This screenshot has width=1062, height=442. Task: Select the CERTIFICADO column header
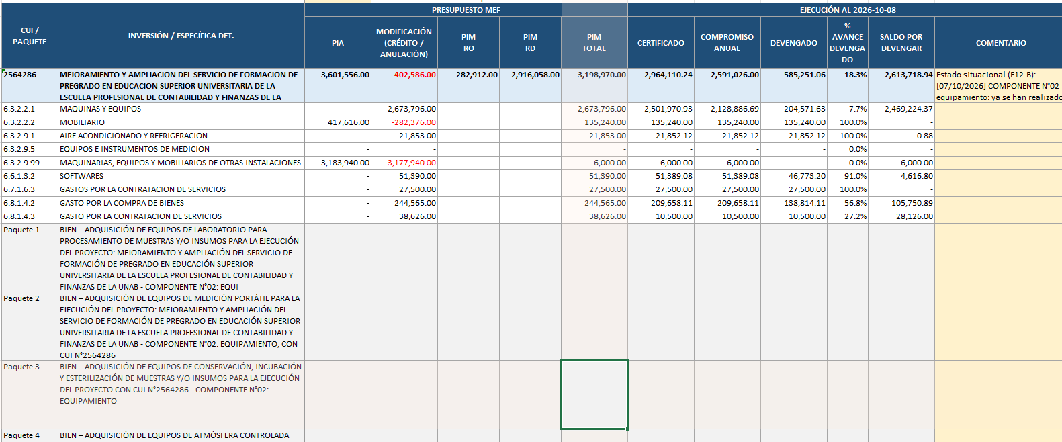(661, 43)
